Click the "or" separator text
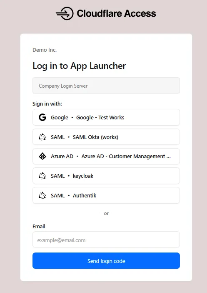 [x=106, y=213]
